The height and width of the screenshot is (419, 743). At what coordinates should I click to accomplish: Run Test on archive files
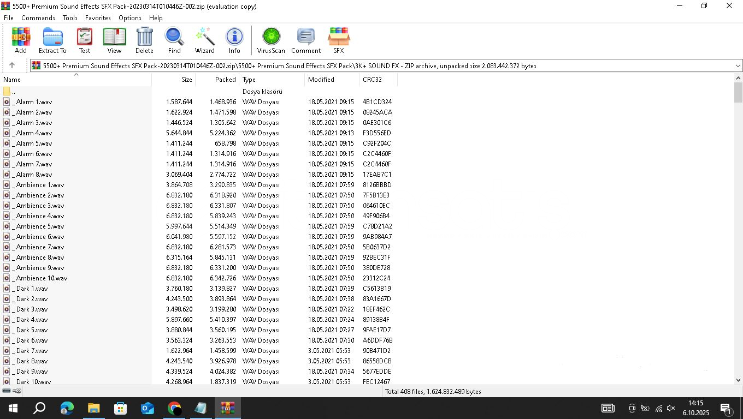(85, 40)
